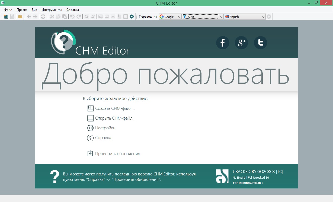
Task: Click the For TrainingCircle.in text
Action: tap(248, 183)
